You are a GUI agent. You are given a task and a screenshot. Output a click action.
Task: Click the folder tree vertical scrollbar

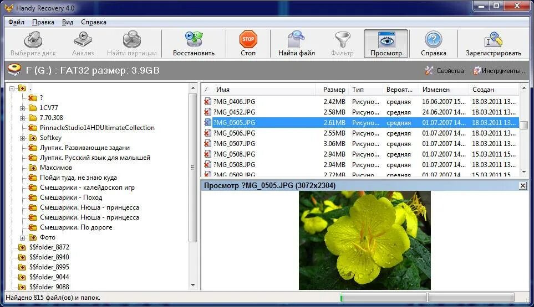193,168
